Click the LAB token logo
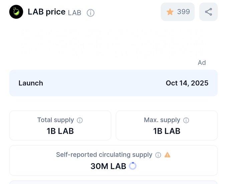This screenshot has height=184, width=227. click(16, 12)
